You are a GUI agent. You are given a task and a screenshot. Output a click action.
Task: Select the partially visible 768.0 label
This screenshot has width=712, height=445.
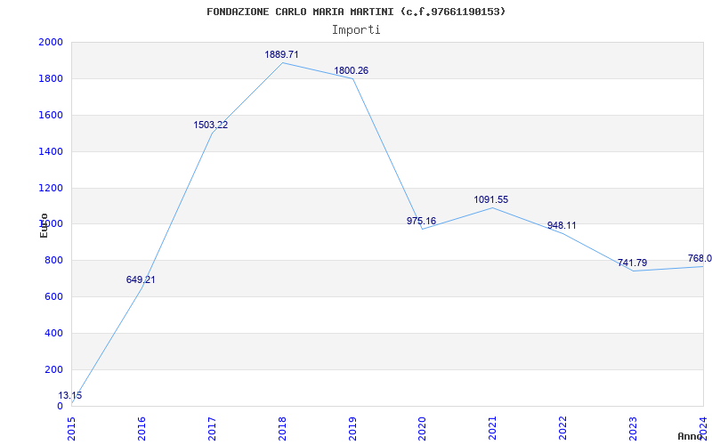tap(700, 259)
